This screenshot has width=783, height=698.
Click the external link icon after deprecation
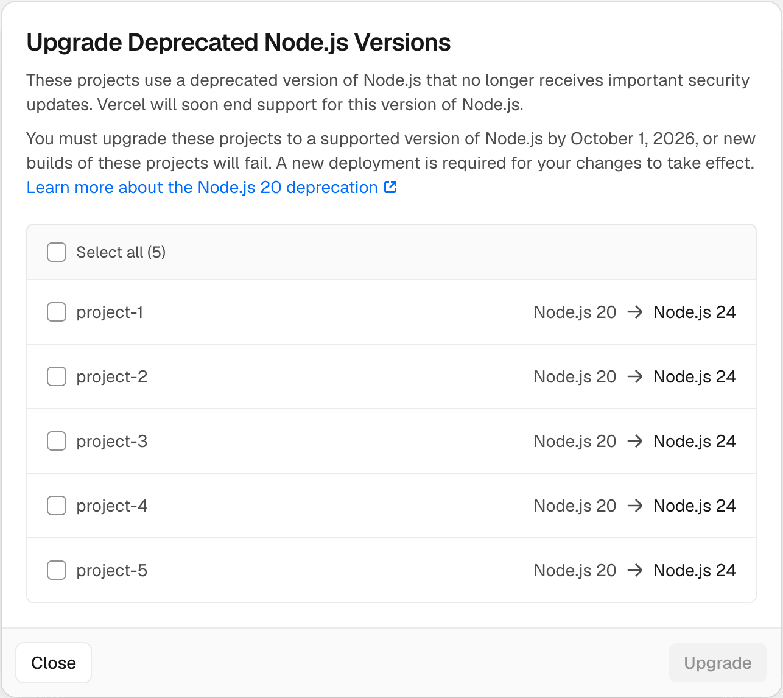pos(391,187)
